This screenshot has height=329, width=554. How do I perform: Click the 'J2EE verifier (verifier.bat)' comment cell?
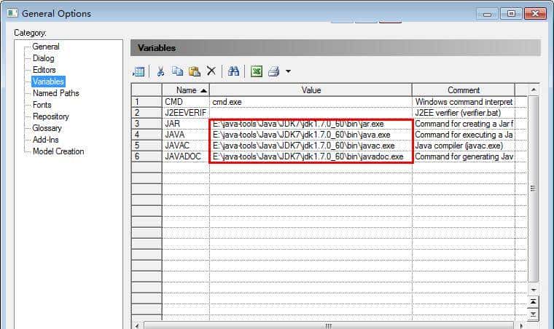[x=464, y=113]
